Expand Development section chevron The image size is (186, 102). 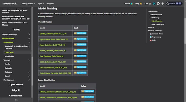(29, 80)
